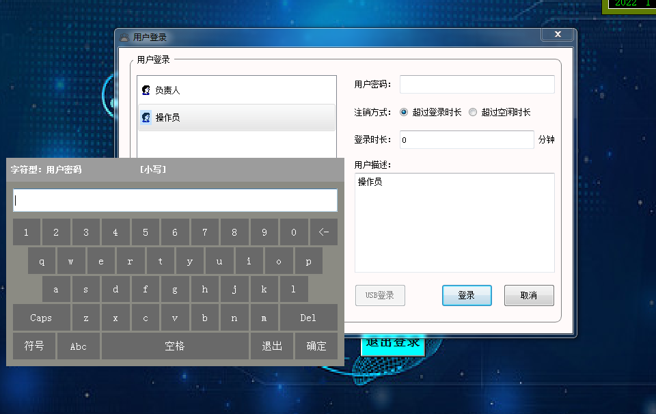This screenshot has width=656, height=414.
Task: Tap the number 5 key
Action: click(x=145, y=232)
